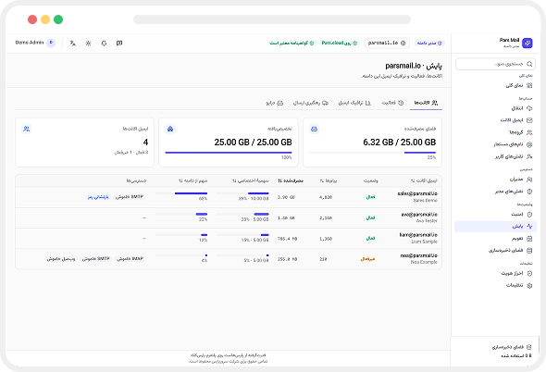Click the used-space card drive icon
The height and width of the screenshot is (372, 546).
[x=314, y=129]
